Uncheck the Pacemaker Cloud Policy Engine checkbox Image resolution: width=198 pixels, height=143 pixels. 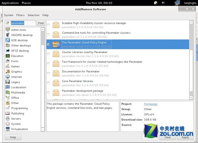point(48,44)
